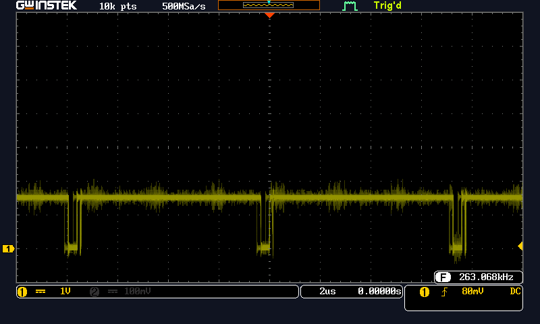Click the yellow channel 1 ground marker
The width and height of the screenshot is (540, 324).
(8, 248)
